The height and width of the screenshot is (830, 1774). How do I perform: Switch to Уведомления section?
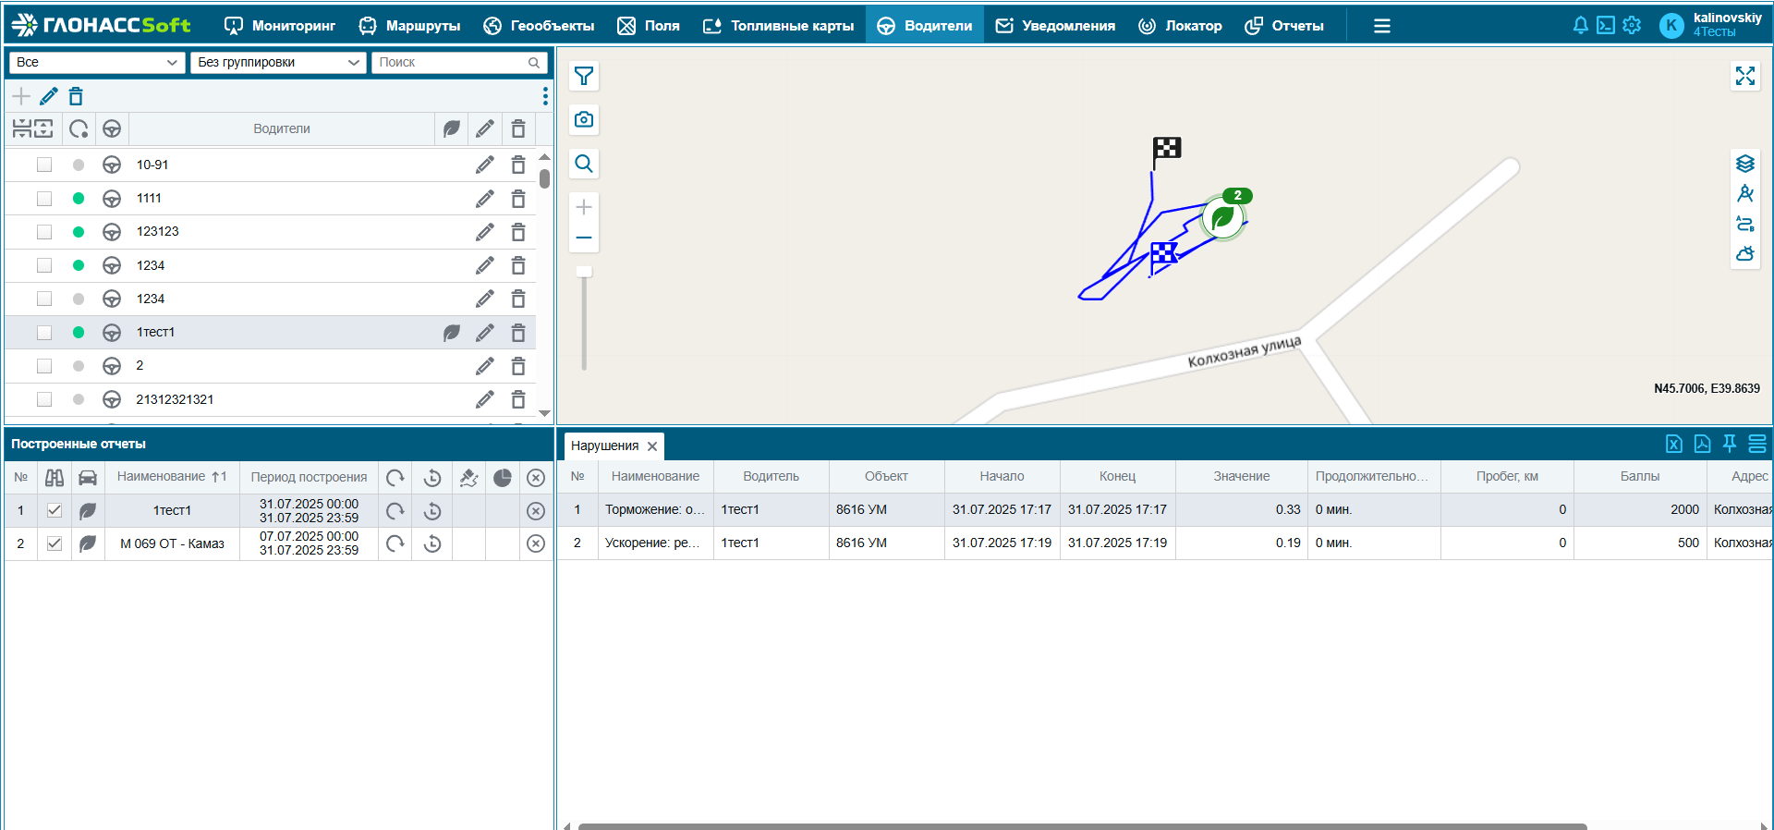click(1055, 26)
